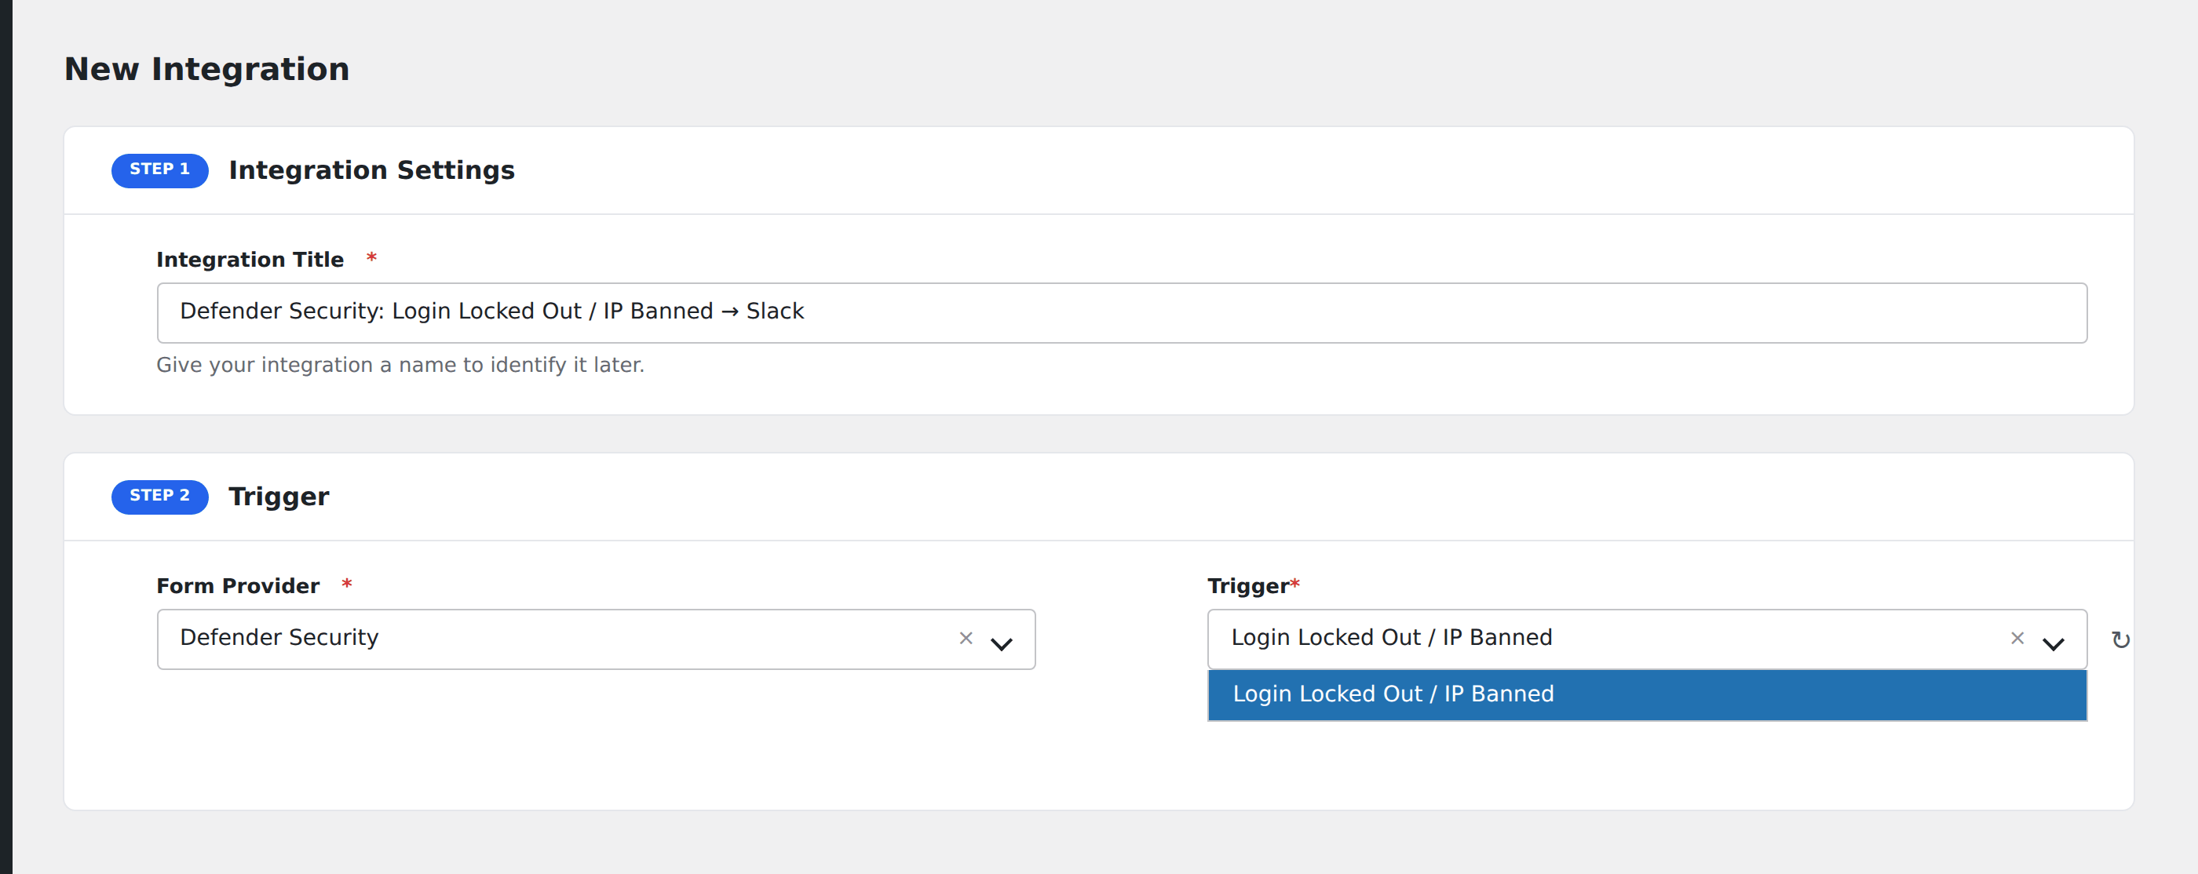Click the 'New Integration' page title
This screenshot has width=2198, height=874.
[x=206, y=69]
